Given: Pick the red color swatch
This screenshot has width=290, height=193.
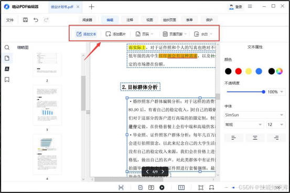Looking at the screenshot, I should click(x=239, y=71).
